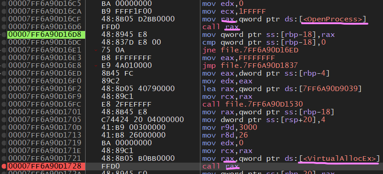The width and height of the screenshot is (383, 174).
Task: Select instruction jmp file.7FF6A90D1837
Action: [250, 66]
